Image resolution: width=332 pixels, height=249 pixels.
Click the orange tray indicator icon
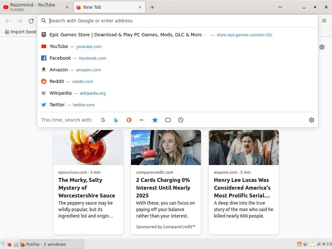[x=299, y=244]
